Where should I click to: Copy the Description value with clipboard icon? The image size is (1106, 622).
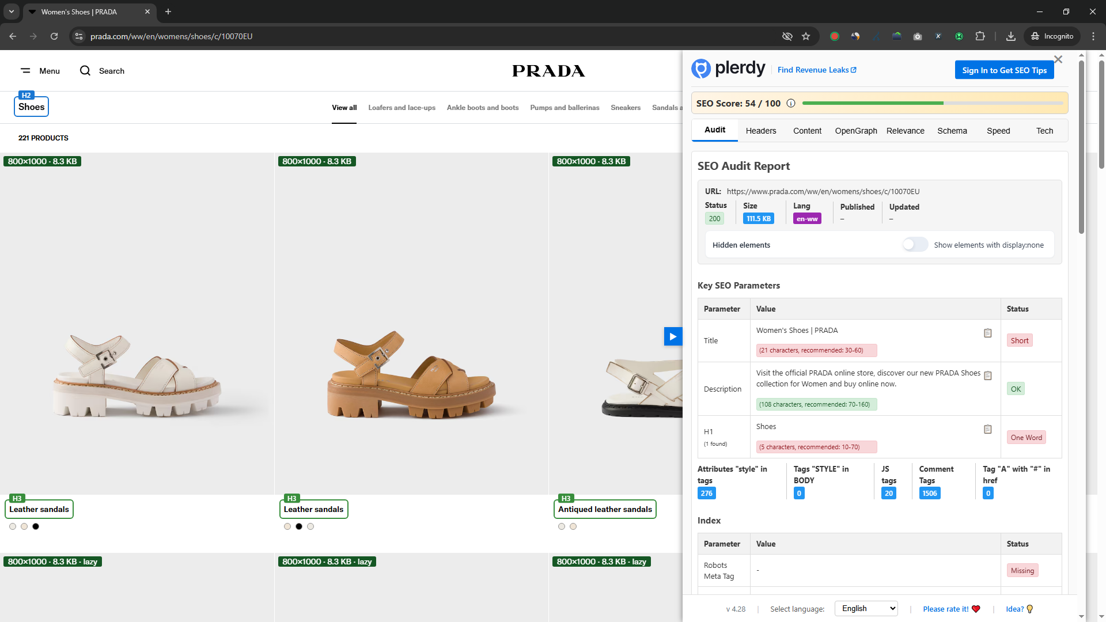(x=987, y=376)
